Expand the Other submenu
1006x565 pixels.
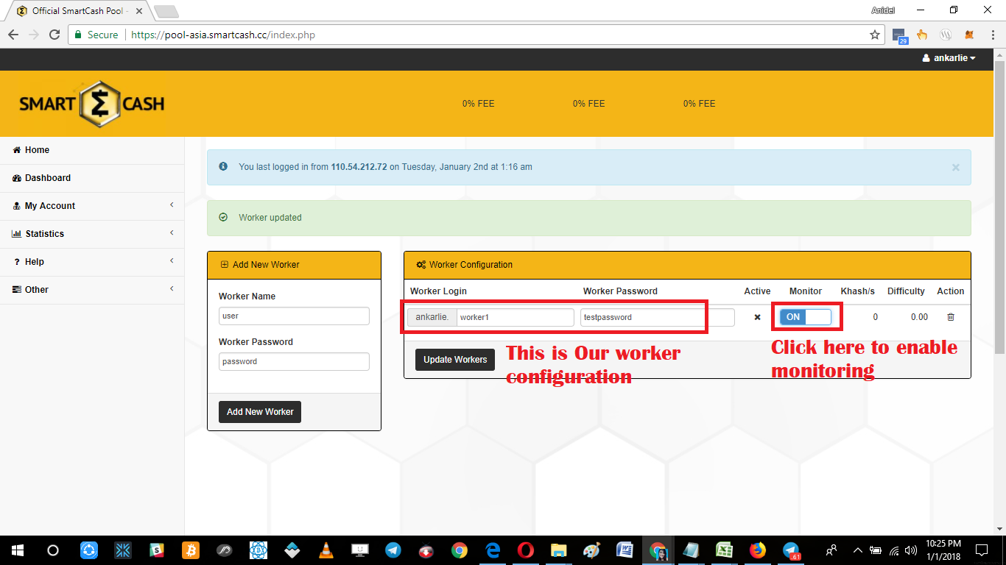pos(92,290)
